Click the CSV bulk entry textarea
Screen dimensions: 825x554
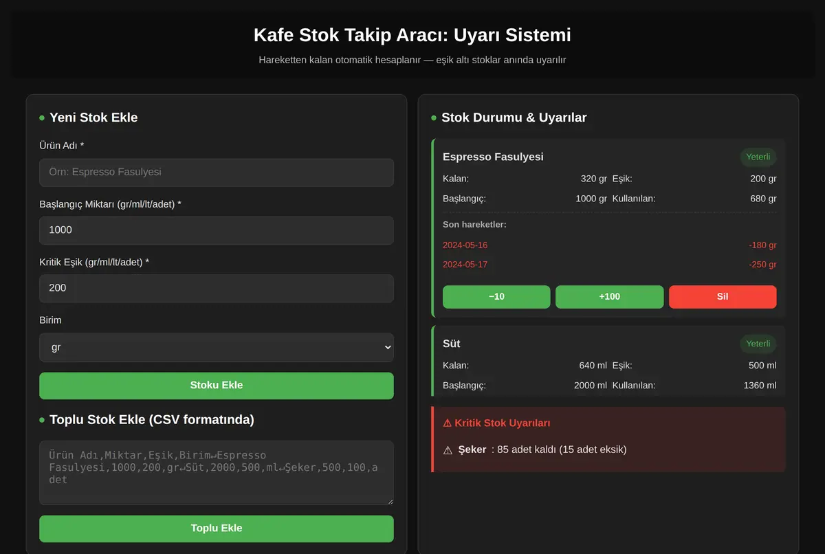217,473
